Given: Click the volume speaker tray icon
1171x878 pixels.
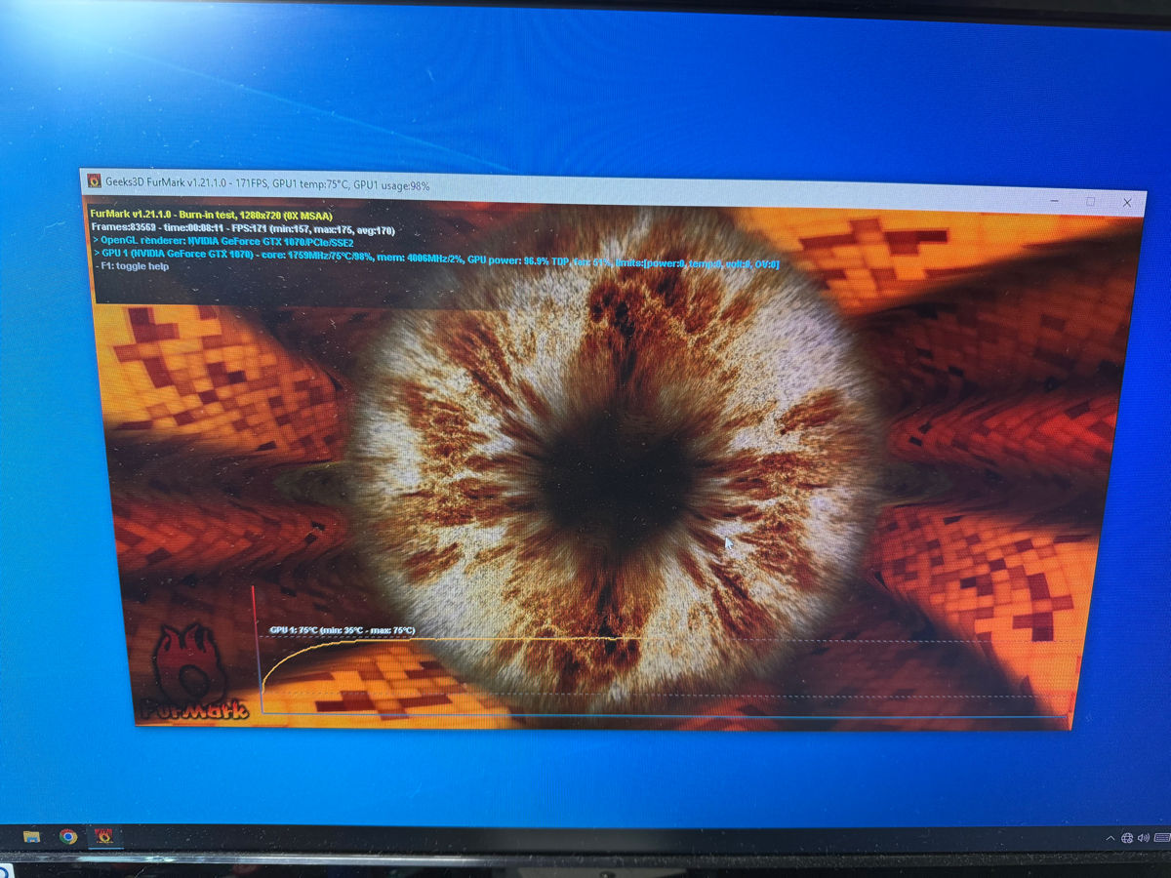Looking at the screenshot, I should 1143,838.
